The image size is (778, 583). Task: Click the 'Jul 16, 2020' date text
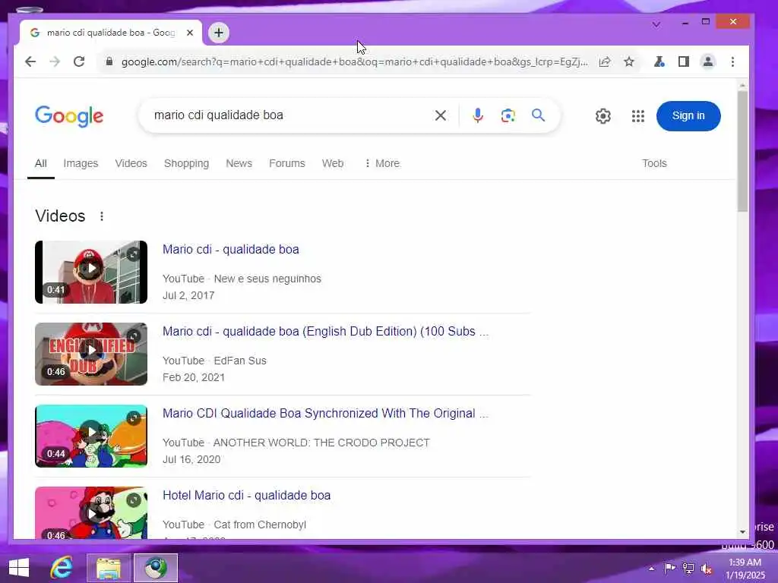coord(191,459)
